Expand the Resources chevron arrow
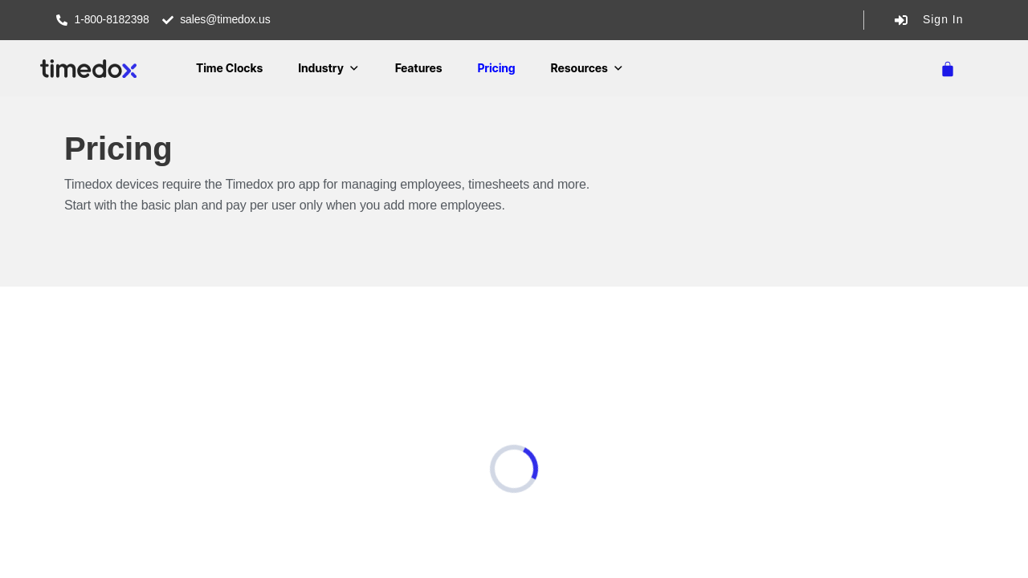The height and width of the screenshot is (578, 1028). (618, 68)
